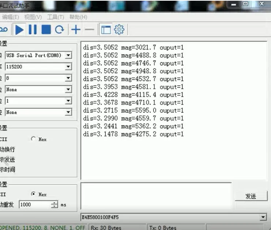Click the plus icon in the toolbar
Viewport: 271px width, 230px height.
76,30
